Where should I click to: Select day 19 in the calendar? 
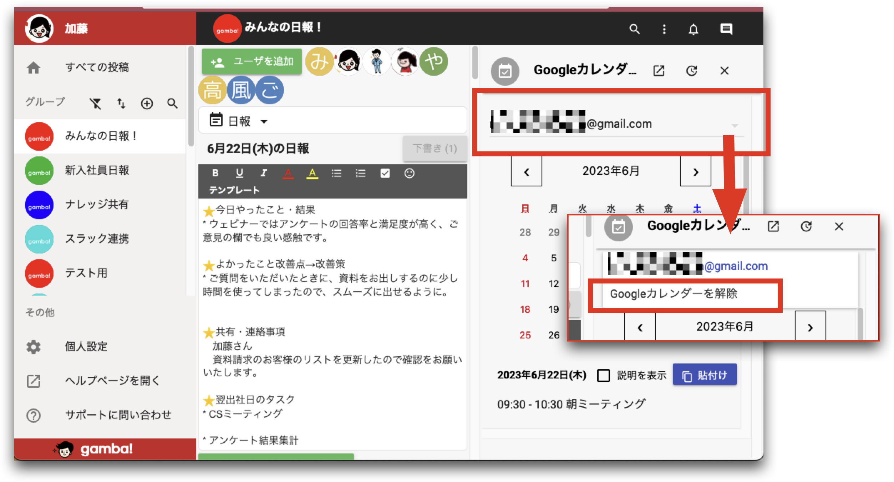(553, 310)
